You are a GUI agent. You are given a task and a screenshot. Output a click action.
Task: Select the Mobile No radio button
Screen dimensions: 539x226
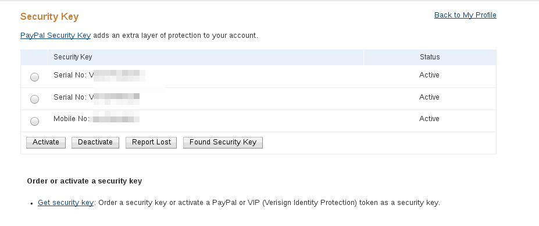pos(34,121)
